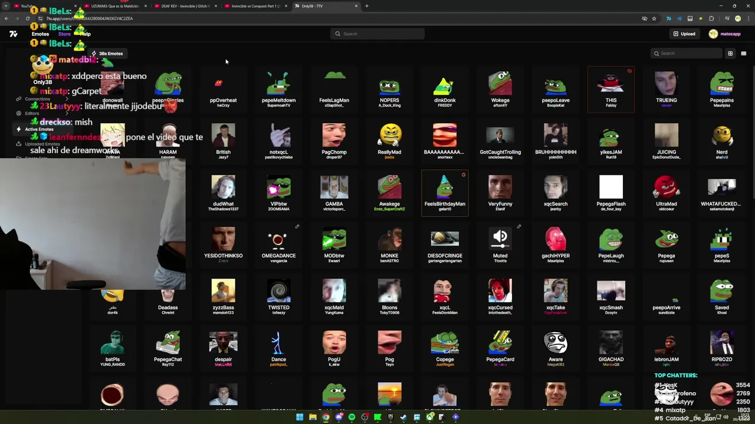This screenshot has height=424, width=755.
Task: Open the Awakege emote
Action: pos(389,193)
